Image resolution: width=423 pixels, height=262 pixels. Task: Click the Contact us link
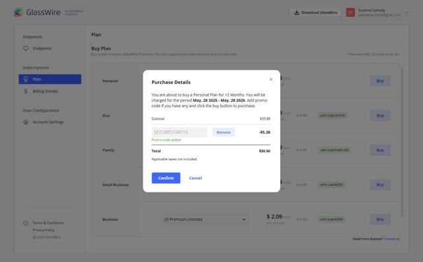coord(391,239)
